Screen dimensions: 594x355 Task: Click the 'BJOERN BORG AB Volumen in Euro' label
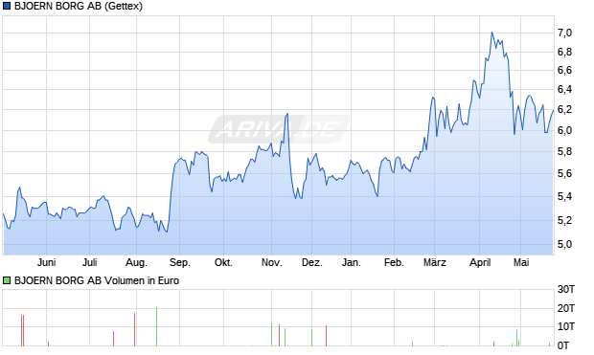pos(97,280)
